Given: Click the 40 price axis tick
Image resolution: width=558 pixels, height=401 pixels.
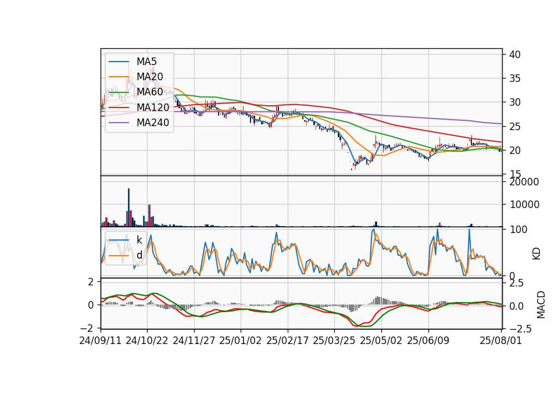Looking at the screenshot, I should coord(515,55).
